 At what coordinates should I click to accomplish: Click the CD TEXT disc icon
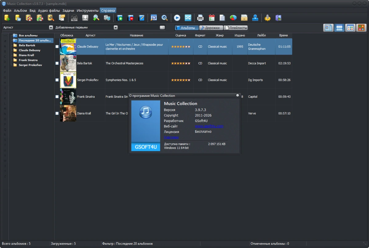(74, 18)
